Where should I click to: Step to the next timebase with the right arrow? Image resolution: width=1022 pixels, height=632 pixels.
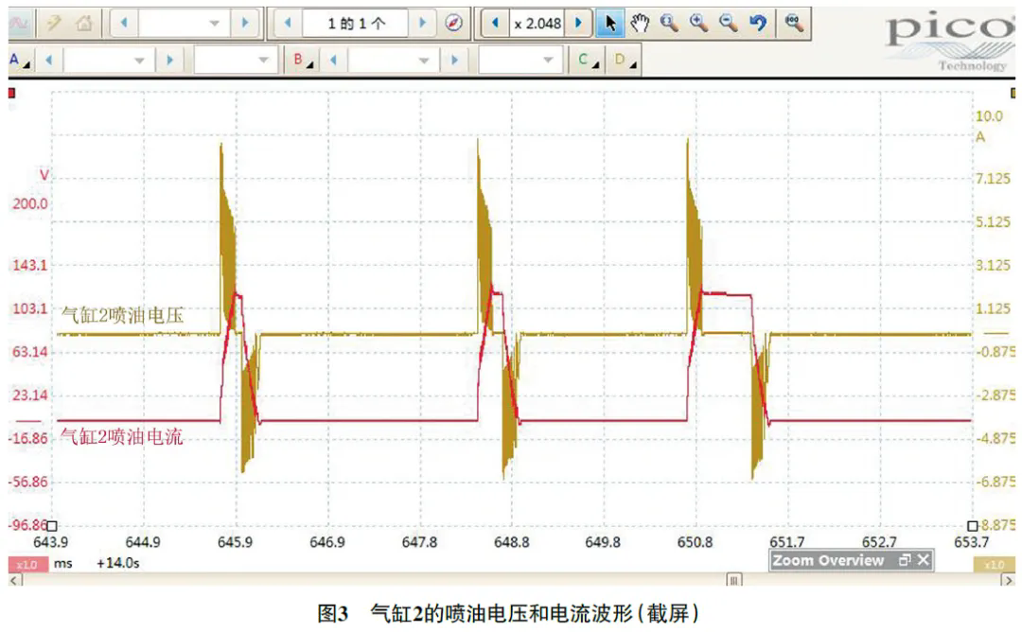[245, 24]
